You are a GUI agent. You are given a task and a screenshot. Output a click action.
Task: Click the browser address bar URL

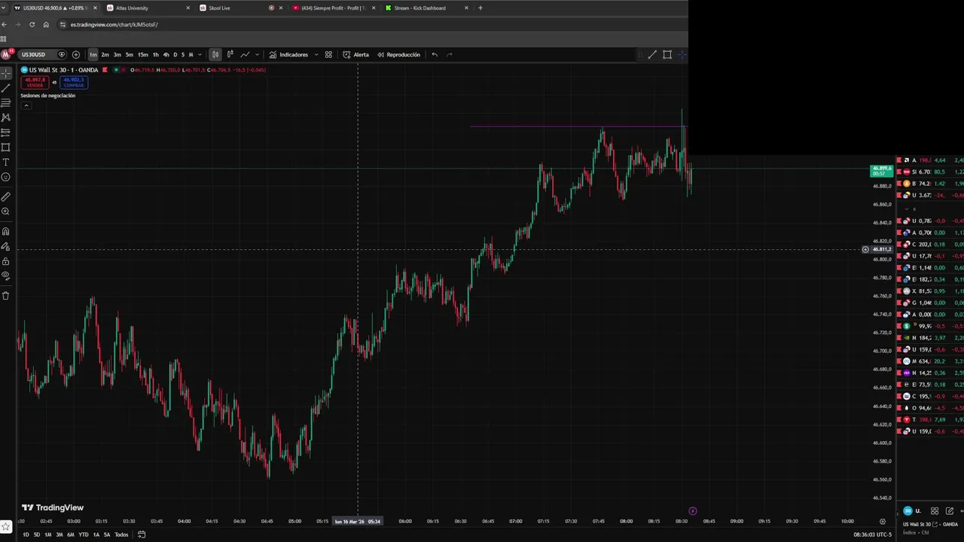click(114, 24)
